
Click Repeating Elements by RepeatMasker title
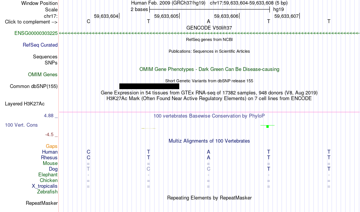point(210,198)
